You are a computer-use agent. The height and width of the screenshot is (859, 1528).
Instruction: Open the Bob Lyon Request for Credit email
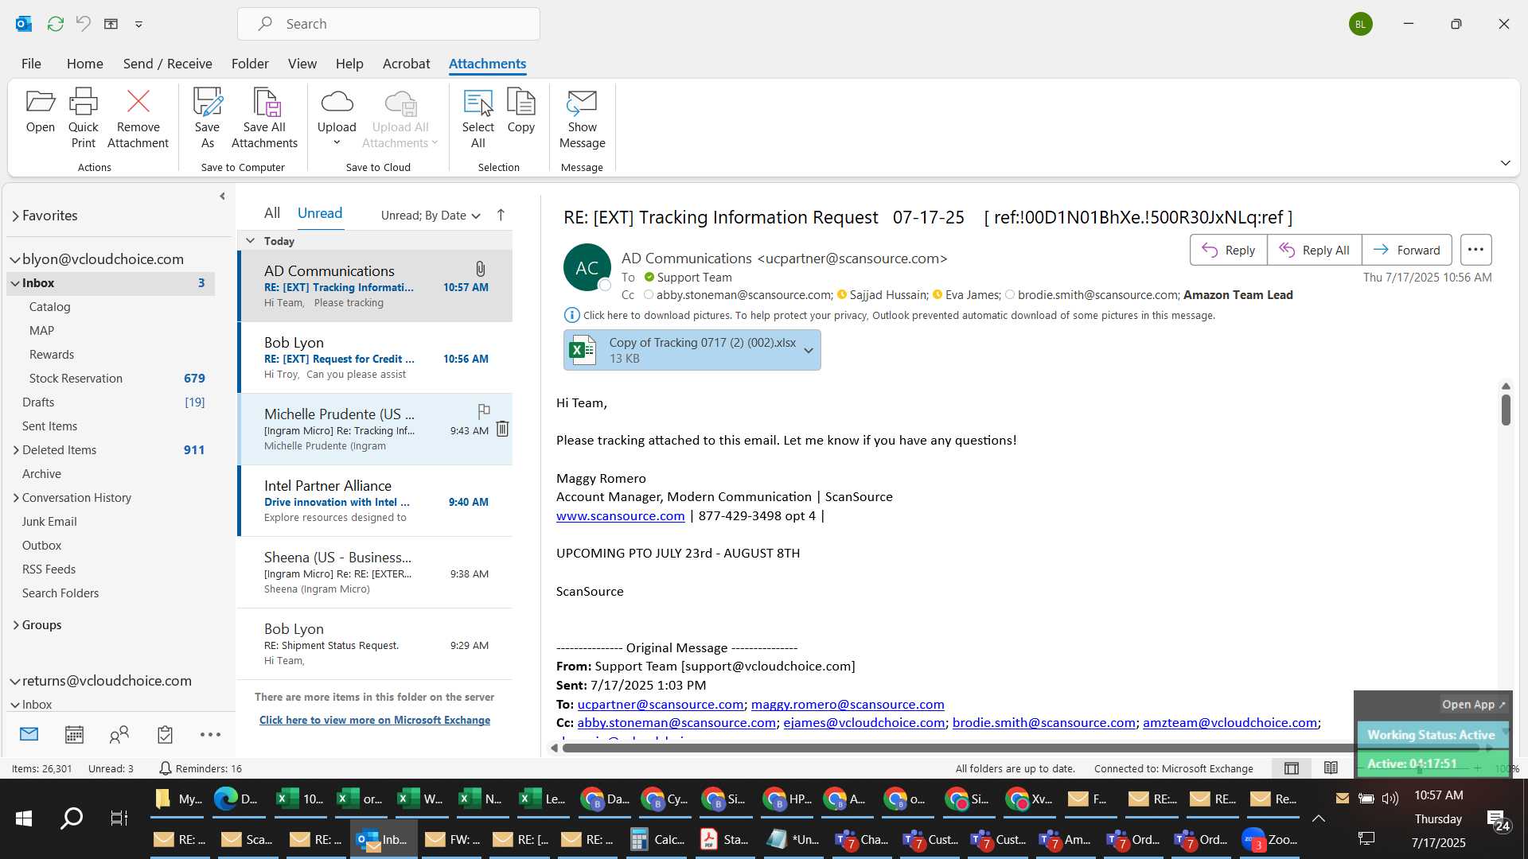coord(375,358)
